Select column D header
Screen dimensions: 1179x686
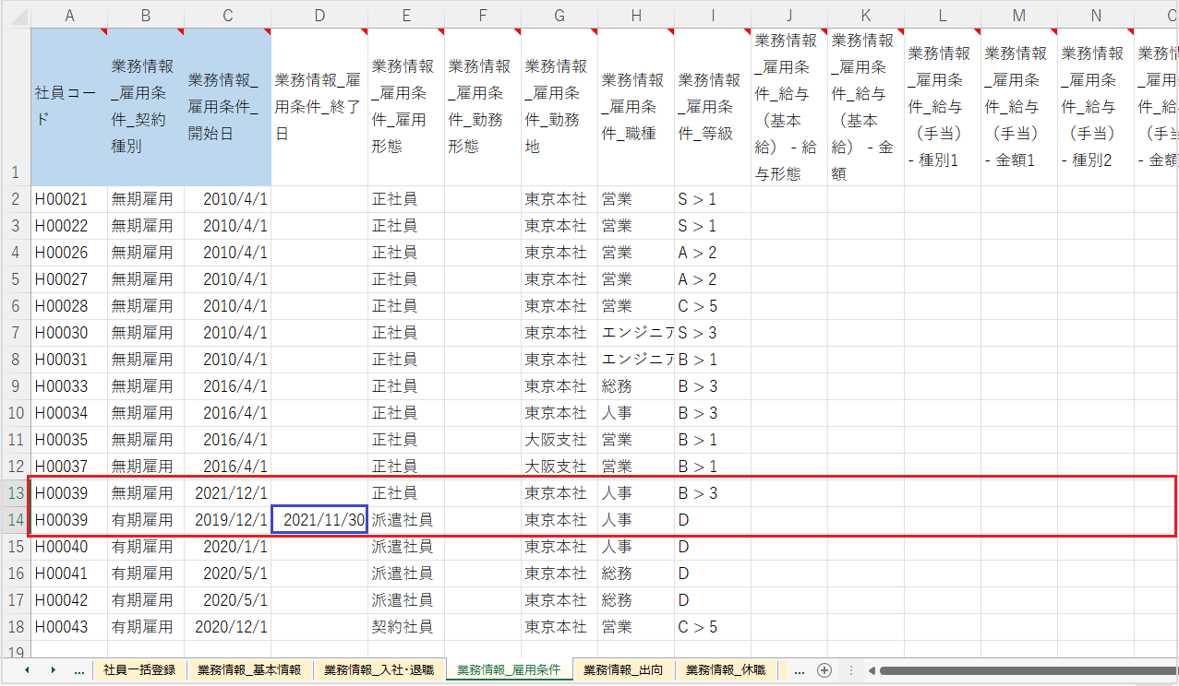pyautogui.click(x=319, y=16)
